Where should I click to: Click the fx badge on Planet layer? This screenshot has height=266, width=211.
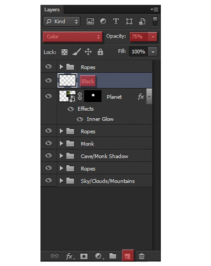[141, 97]
